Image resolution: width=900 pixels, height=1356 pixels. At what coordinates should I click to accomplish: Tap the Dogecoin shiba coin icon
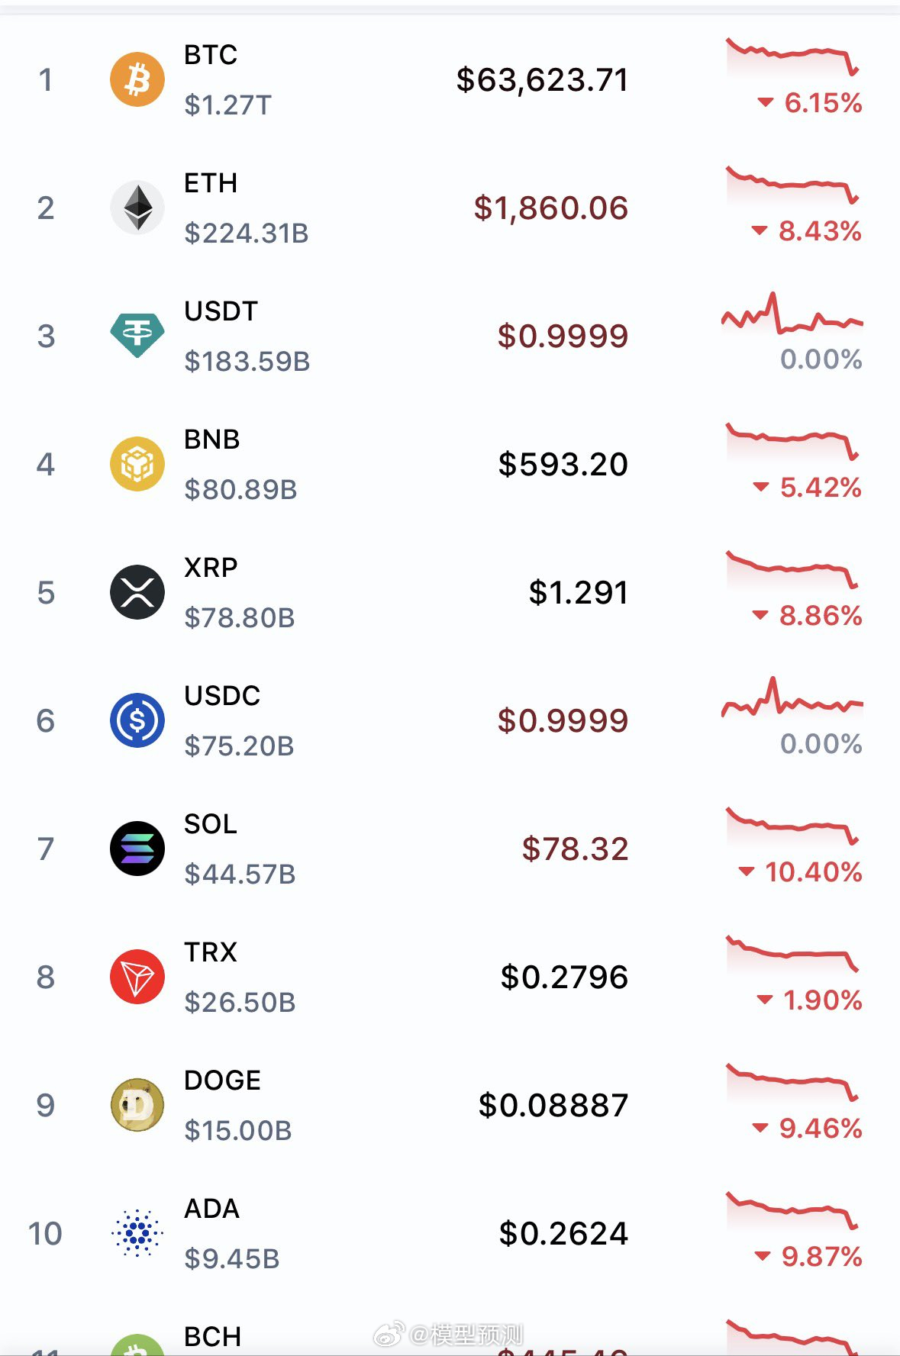coord(137,1105)
